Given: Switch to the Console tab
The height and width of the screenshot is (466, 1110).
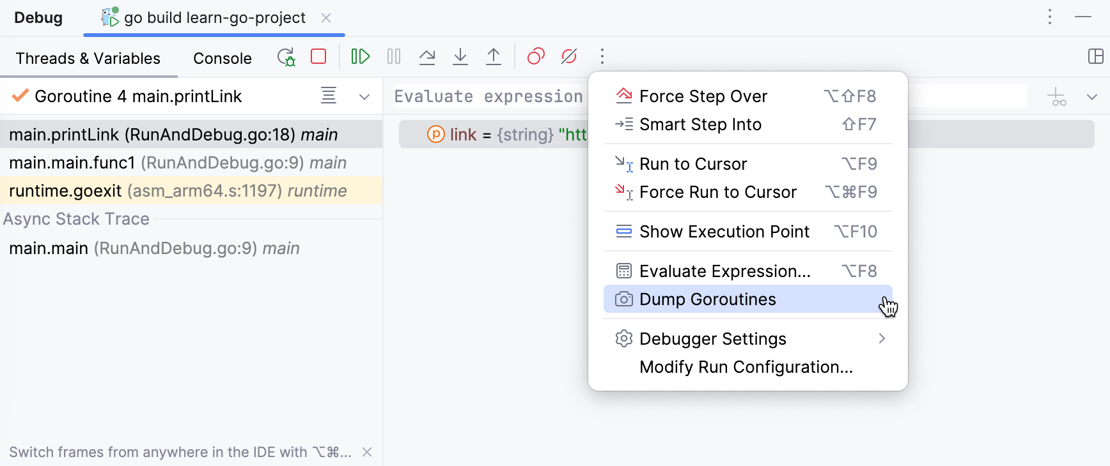Looking at the screenshot, I should [x=222, y=59].
